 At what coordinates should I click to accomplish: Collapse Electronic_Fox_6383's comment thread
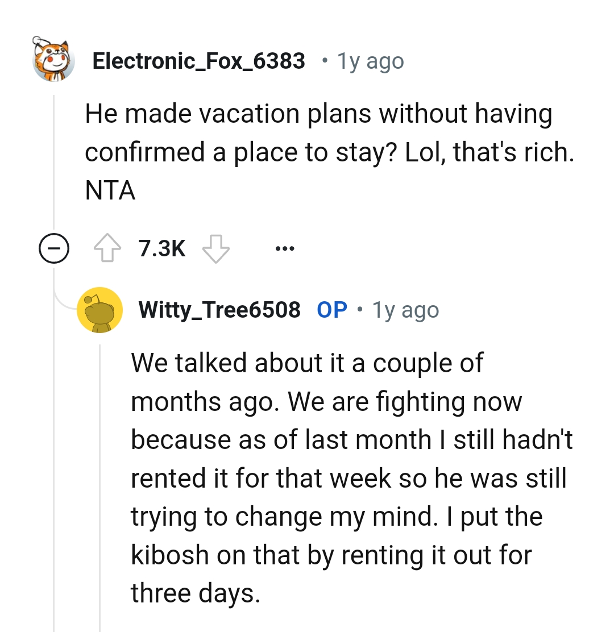pos(54,247)
